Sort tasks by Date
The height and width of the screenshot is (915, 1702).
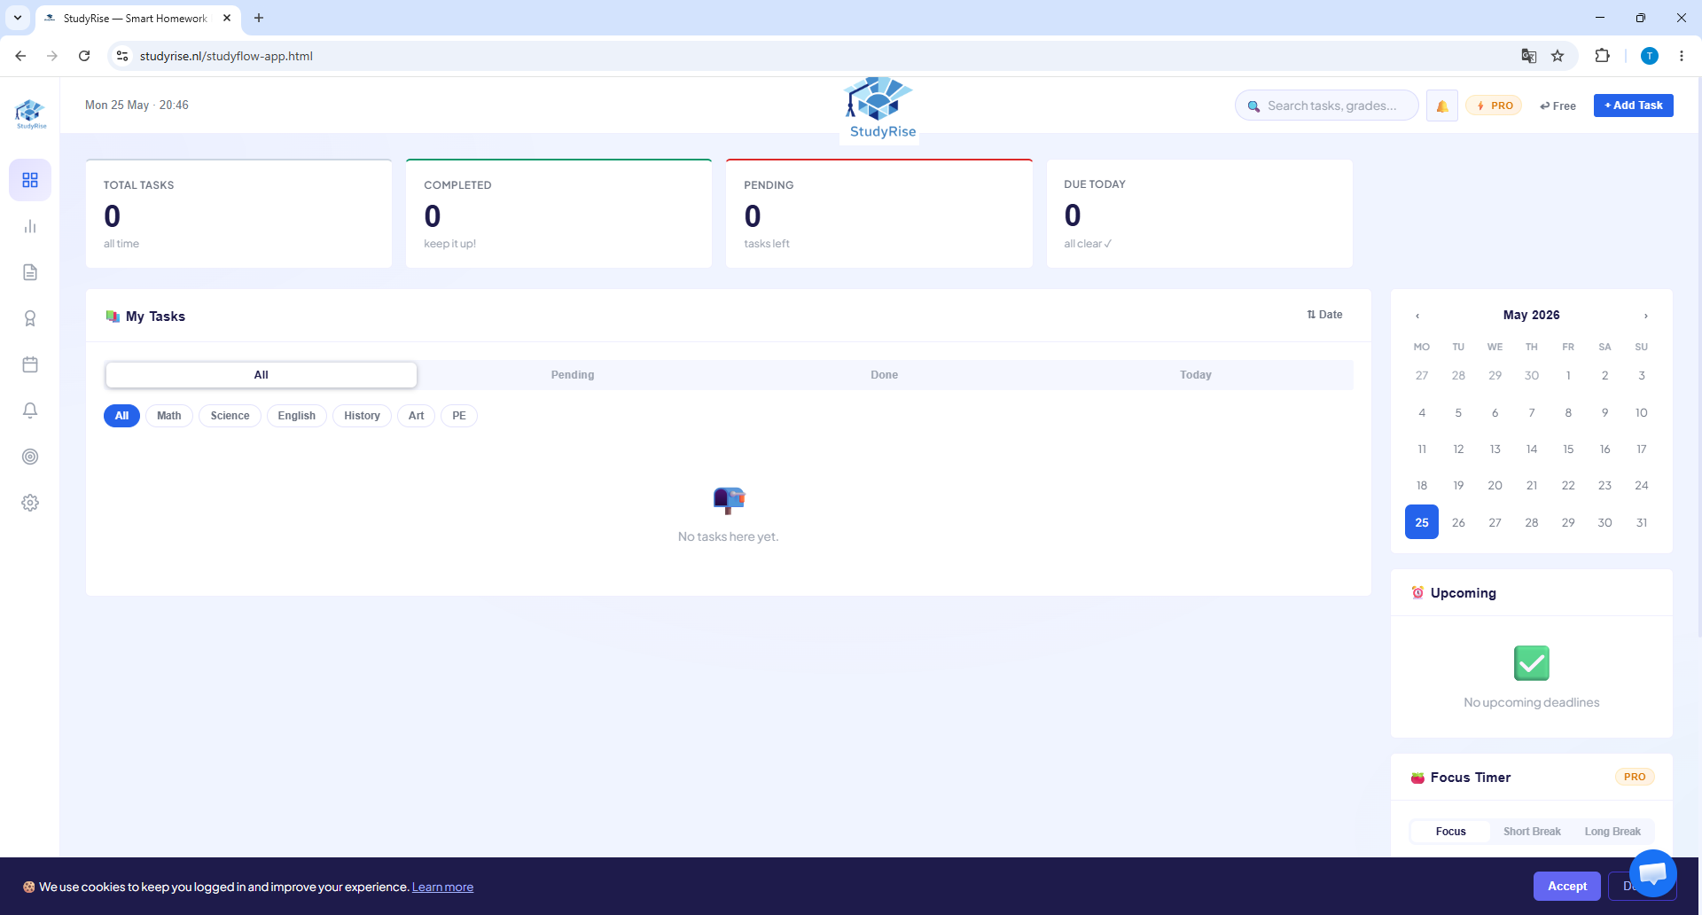click(1324, 315)
